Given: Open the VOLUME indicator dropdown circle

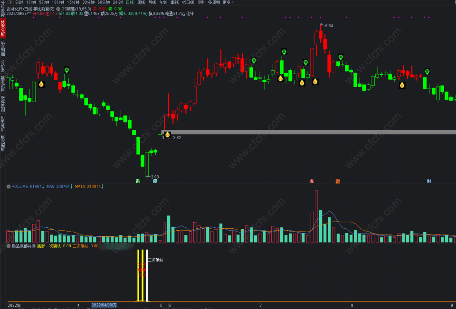Looking at the screenshot, I should (x=9, y=187).
